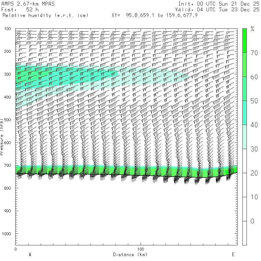The height and width of the screenshot is (261, 261).
Task: Click the 30-40% pale mint colorbar segment
Action: point(244,137)
